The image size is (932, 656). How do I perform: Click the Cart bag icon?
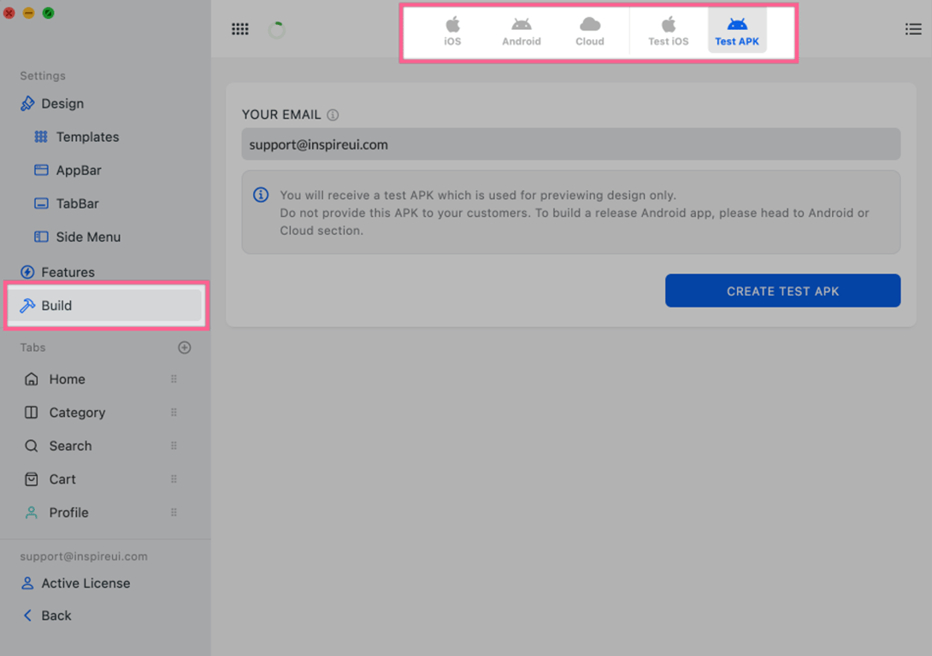point(31,478)
